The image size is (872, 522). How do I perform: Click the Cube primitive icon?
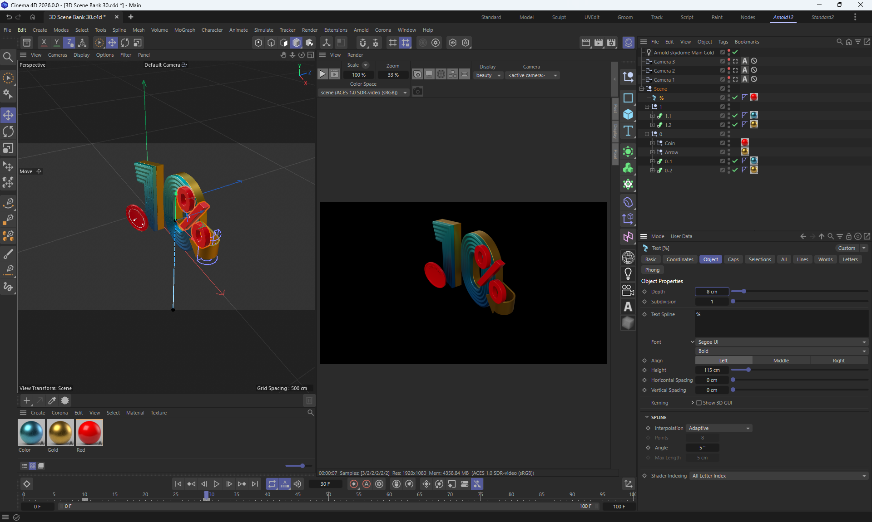tap(628, 114)
